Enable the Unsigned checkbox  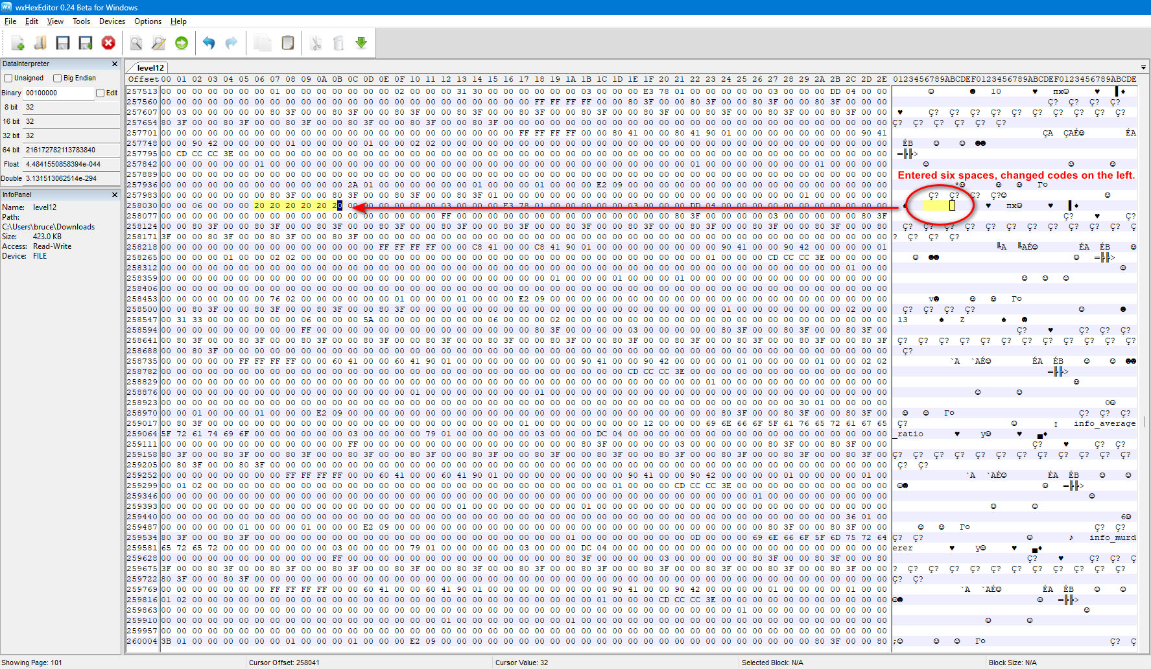point(8,78)
